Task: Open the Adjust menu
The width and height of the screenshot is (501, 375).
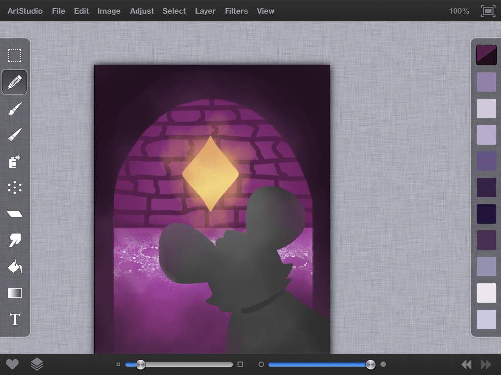Action: [141, 11]
